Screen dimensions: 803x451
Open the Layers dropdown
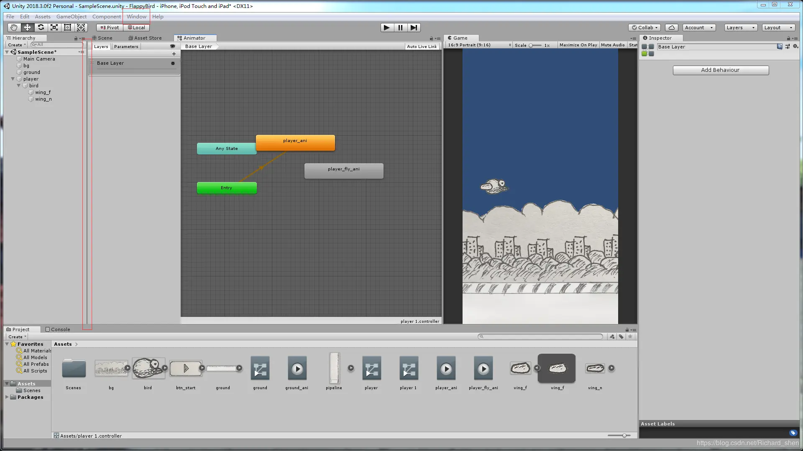click(x=740, y=28)
